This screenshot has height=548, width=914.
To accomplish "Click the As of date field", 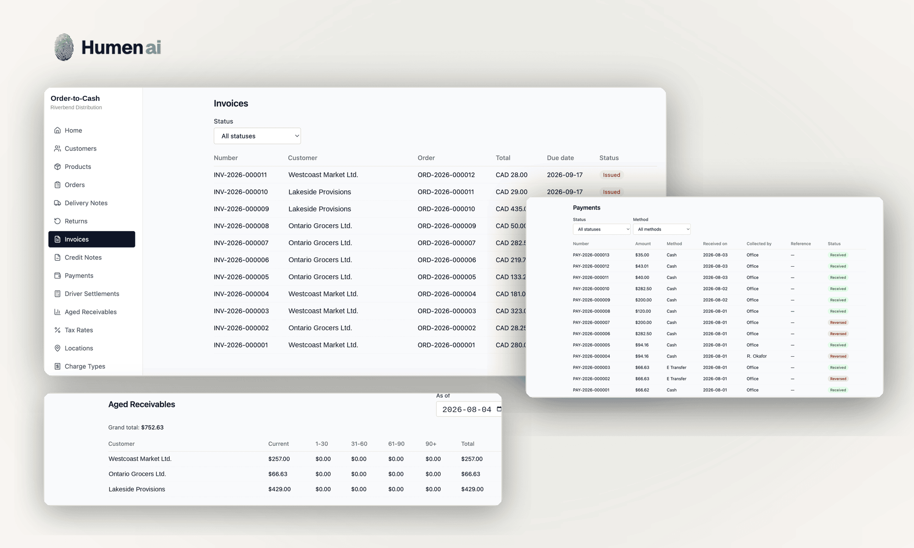I will 469,409.
